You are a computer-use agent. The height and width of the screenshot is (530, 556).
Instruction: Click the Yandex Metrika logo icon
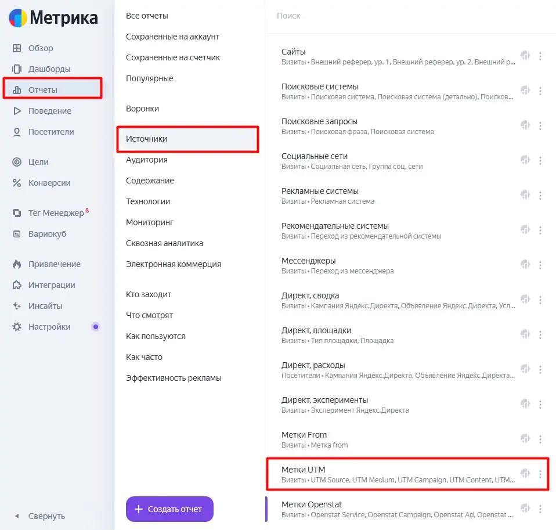point(17,18)
